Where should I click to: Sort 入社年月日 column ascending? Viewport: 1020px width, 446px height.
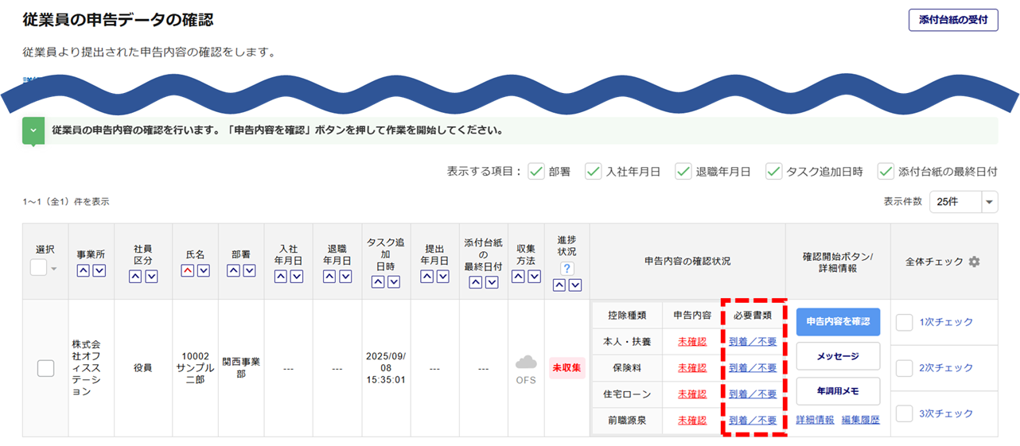pyautogui.click(x=281, y=277)
